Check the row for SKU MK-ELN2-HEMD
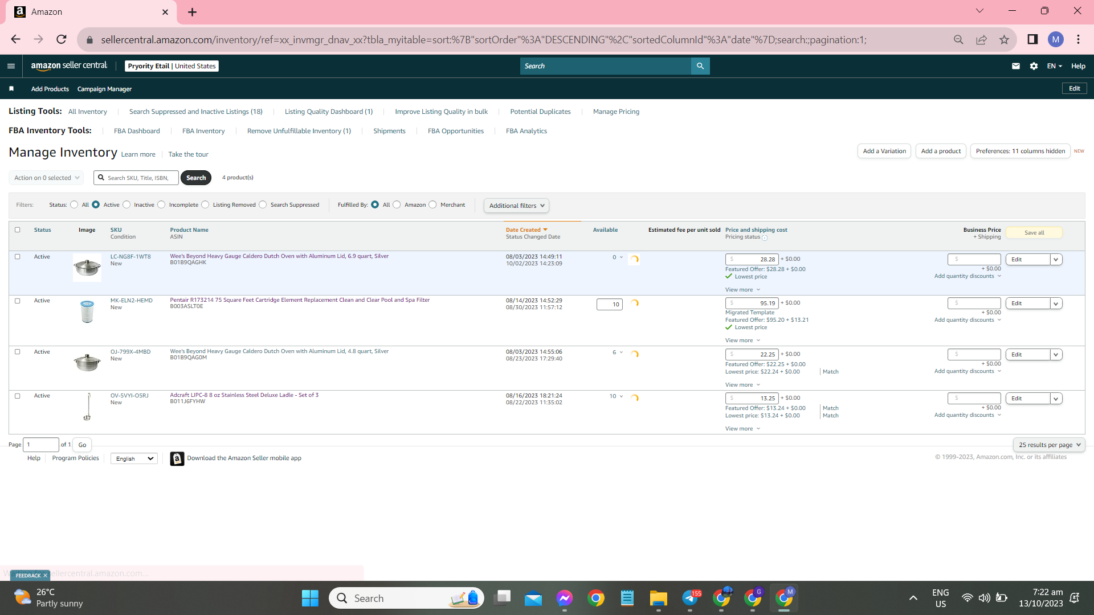Image resolution: width=1094 pixels, height=615 pixels. pyautogui.click(x=17, y=301)
